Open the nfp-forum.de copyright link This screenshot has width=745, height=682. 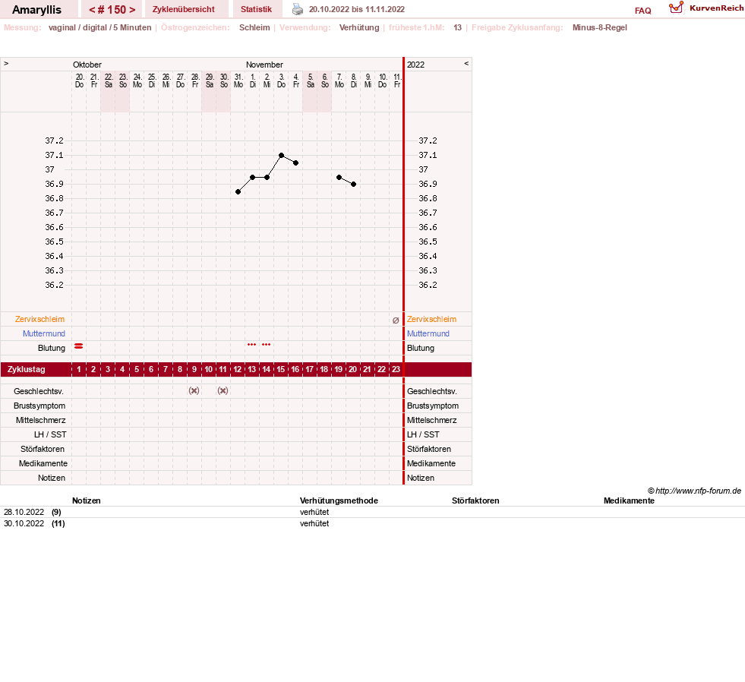click(694, 491)
